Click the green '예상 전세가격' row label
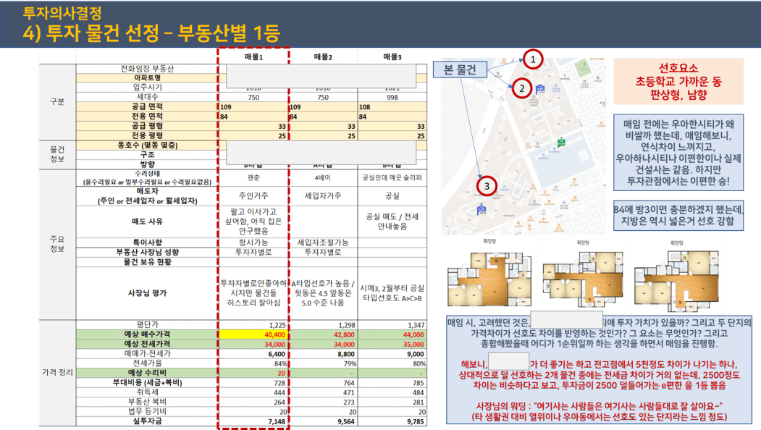This screenshot has width=761, height=430. tap(147, 345)
